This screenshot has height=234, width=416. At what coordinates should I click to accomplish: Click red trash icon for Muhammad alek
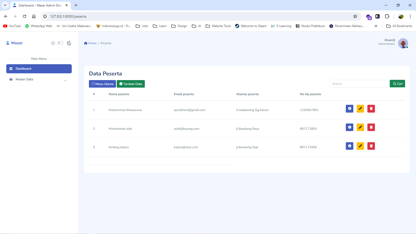[x=371, y=127]
